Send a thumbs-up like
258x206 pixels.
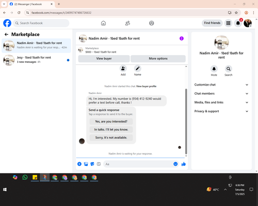(x=184, y=164)
